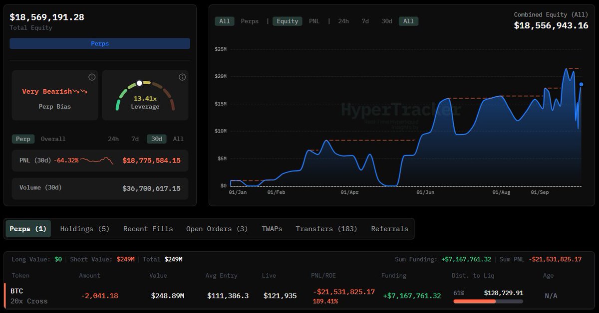
Task: Select 24h range in stats panel
Action: [113, 139]
